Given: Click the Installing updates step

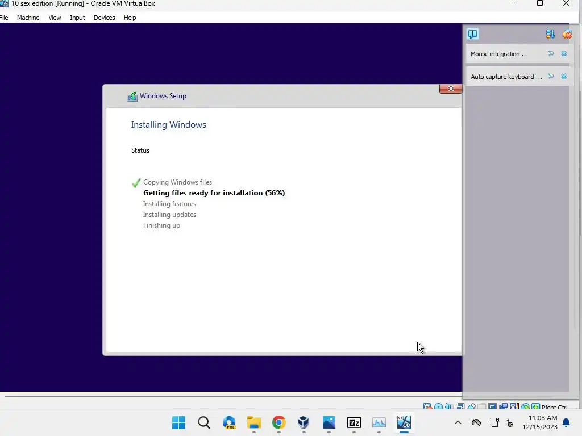Looking at the screenshot, I should click(169, 214).
